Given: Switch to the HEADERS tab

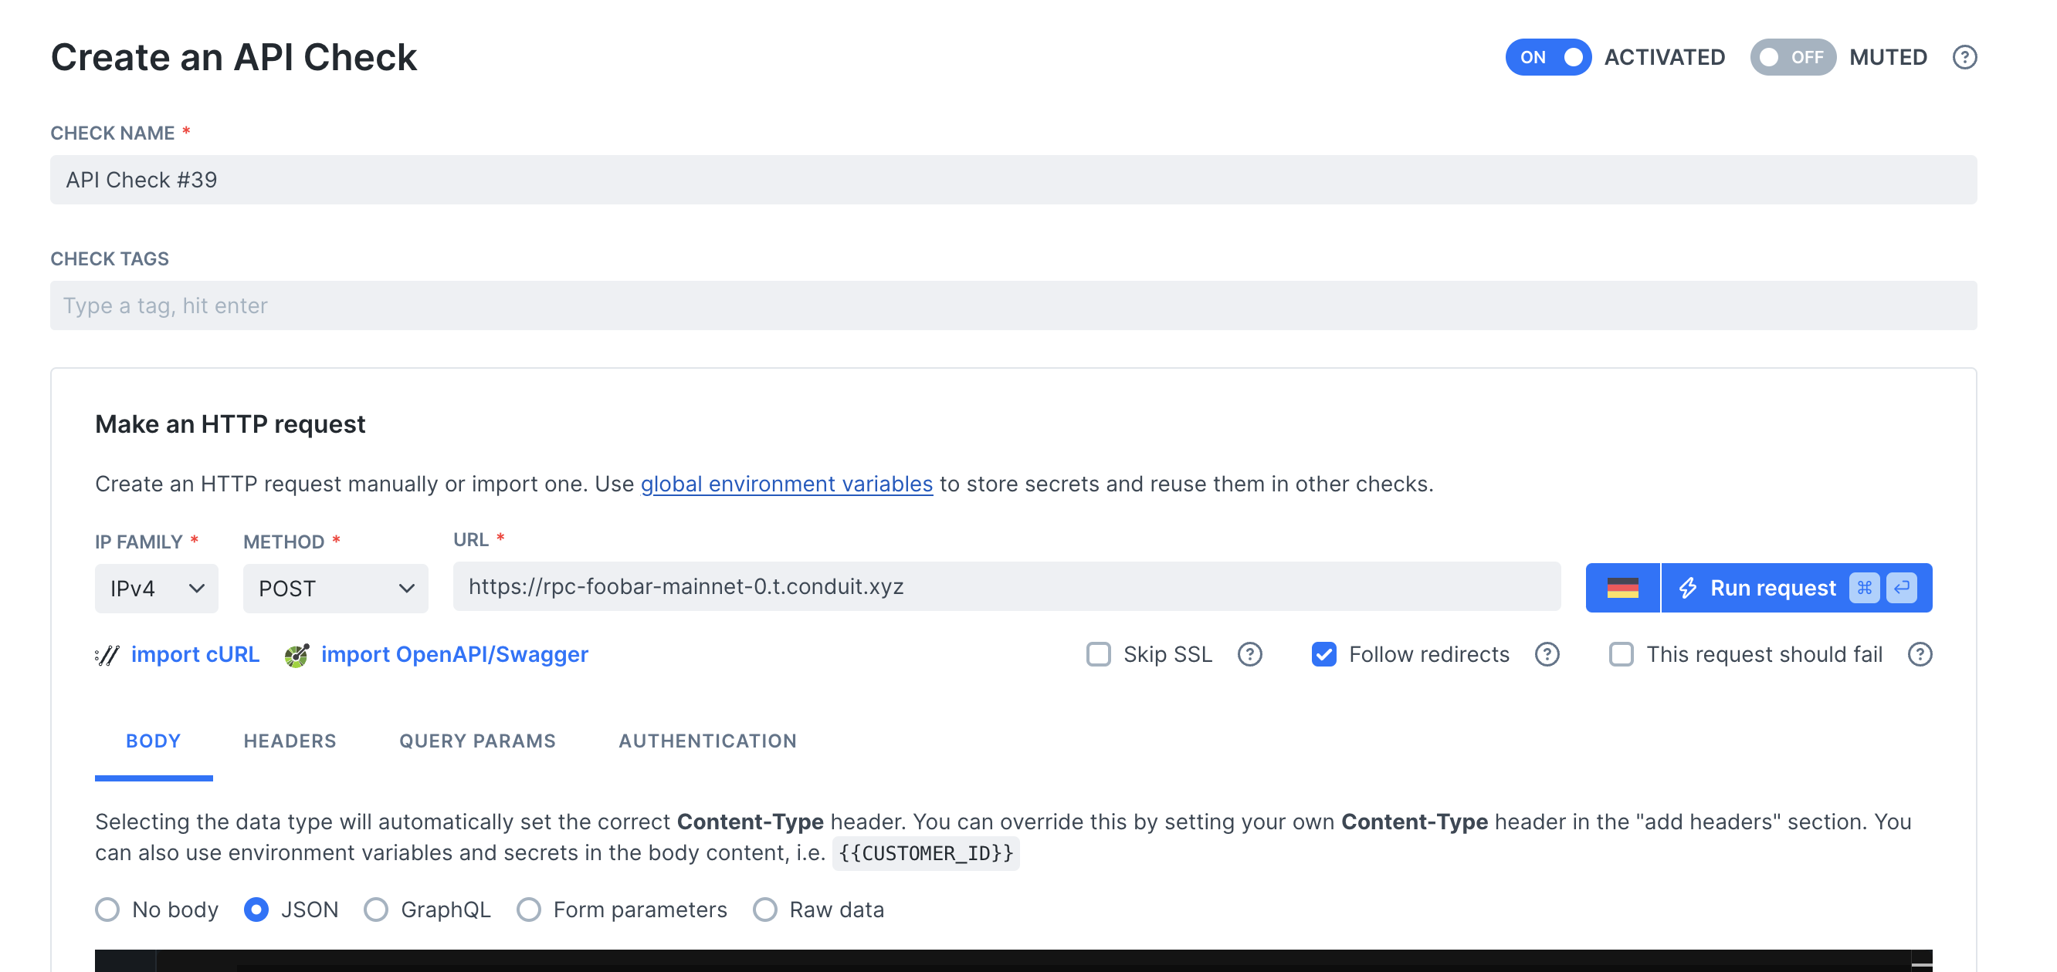Looking at the screenshot, I should [289, 741].
